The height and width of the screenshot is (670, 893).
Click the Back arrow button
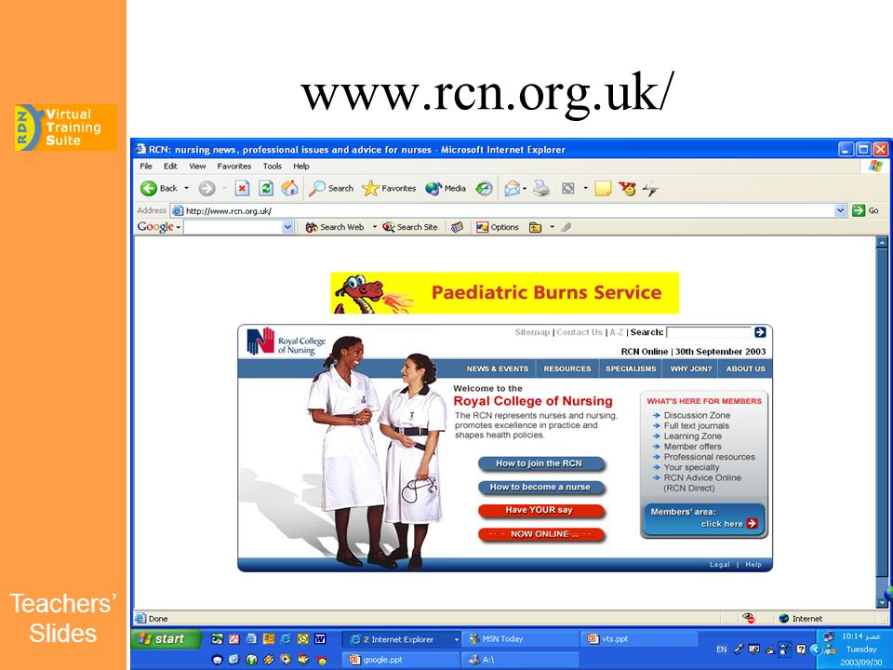coord(149,189)
